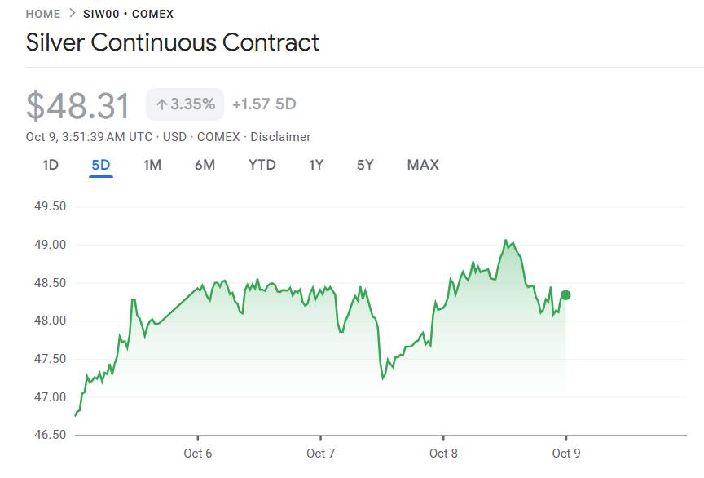This screenshot has height=478, width=704.
Task: Click the $48.31 price value
Action: pos(78,106)
